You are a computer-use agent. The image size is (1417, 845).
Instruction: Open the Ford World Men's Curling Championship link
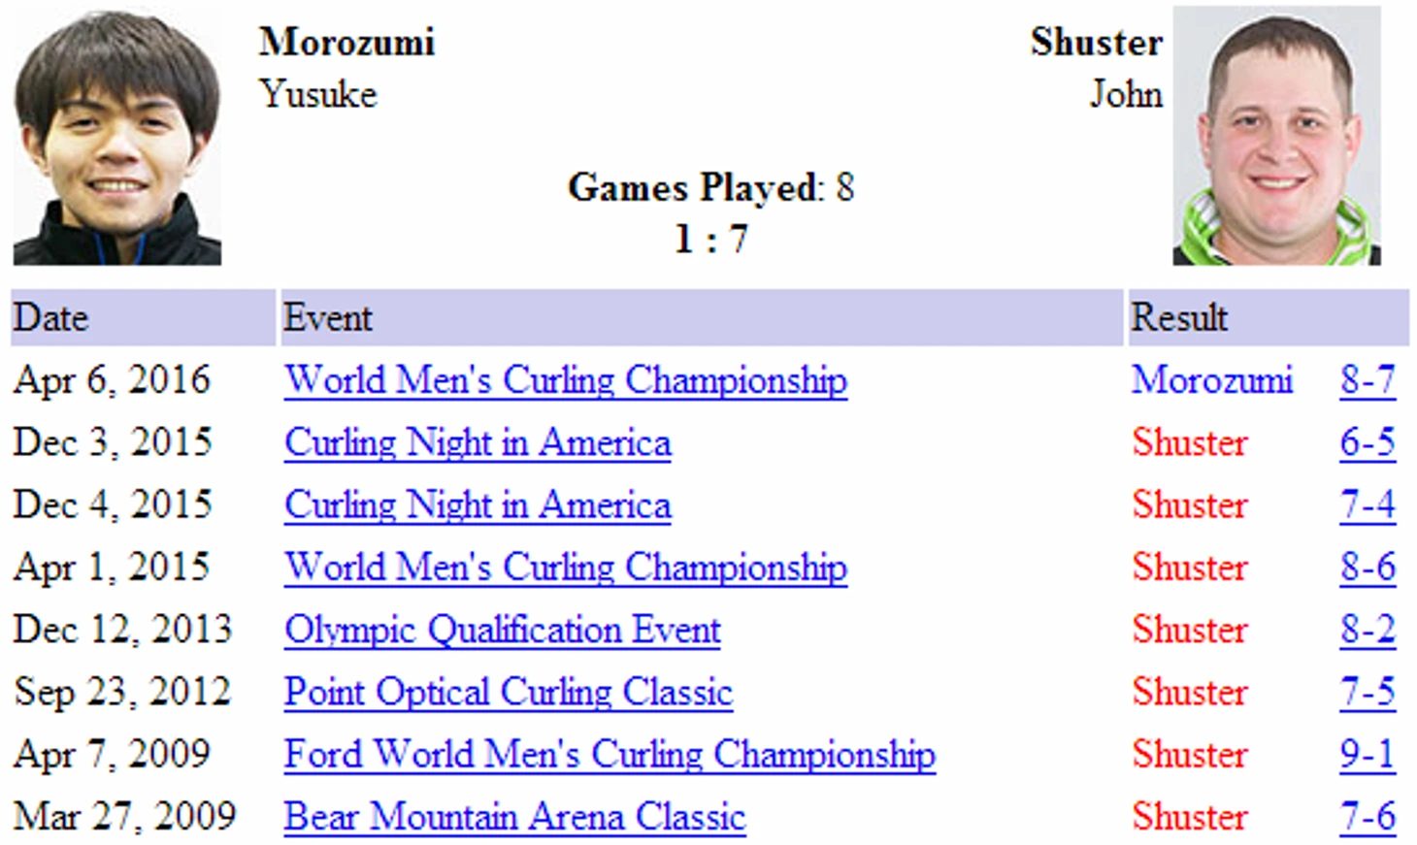point(610,754)
